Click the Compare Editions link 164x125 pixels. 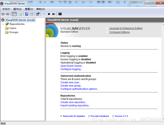click(x=119, y=32)
